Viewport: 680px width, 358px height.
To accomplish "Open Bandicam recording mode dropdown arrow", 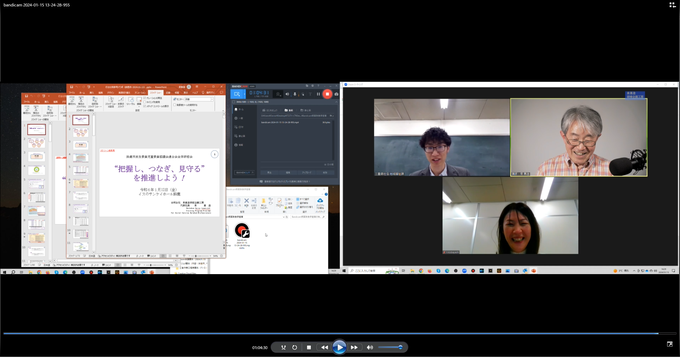I will [x=245, y=94].
